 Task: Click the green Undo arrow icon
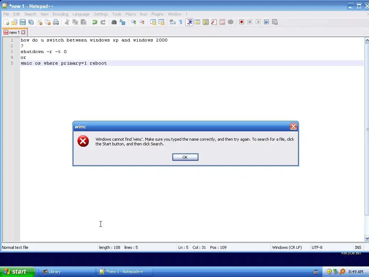click(x=95, y=22)
